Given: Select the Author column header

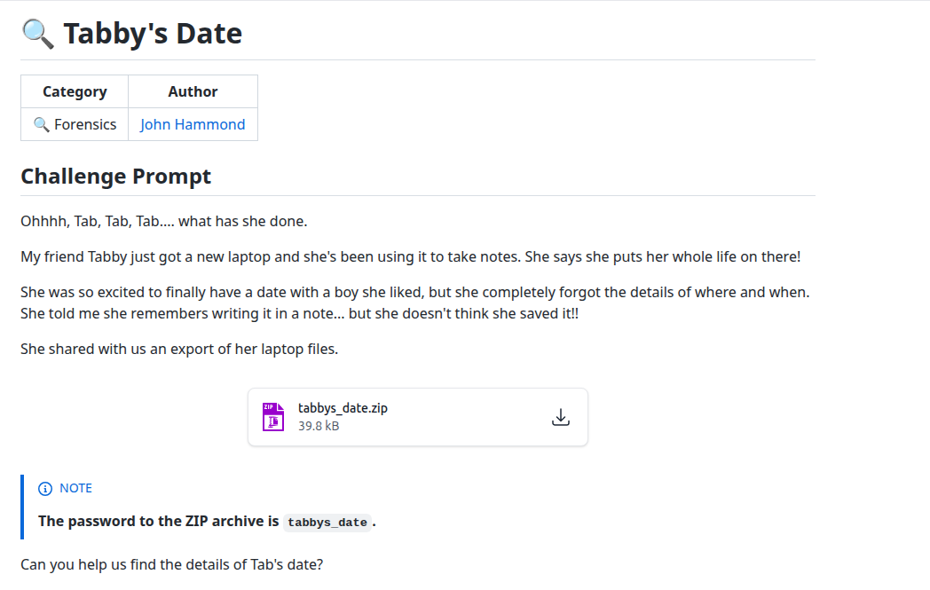Looking at the screenshot, I should pyautogui.click(x=193, y=90).
